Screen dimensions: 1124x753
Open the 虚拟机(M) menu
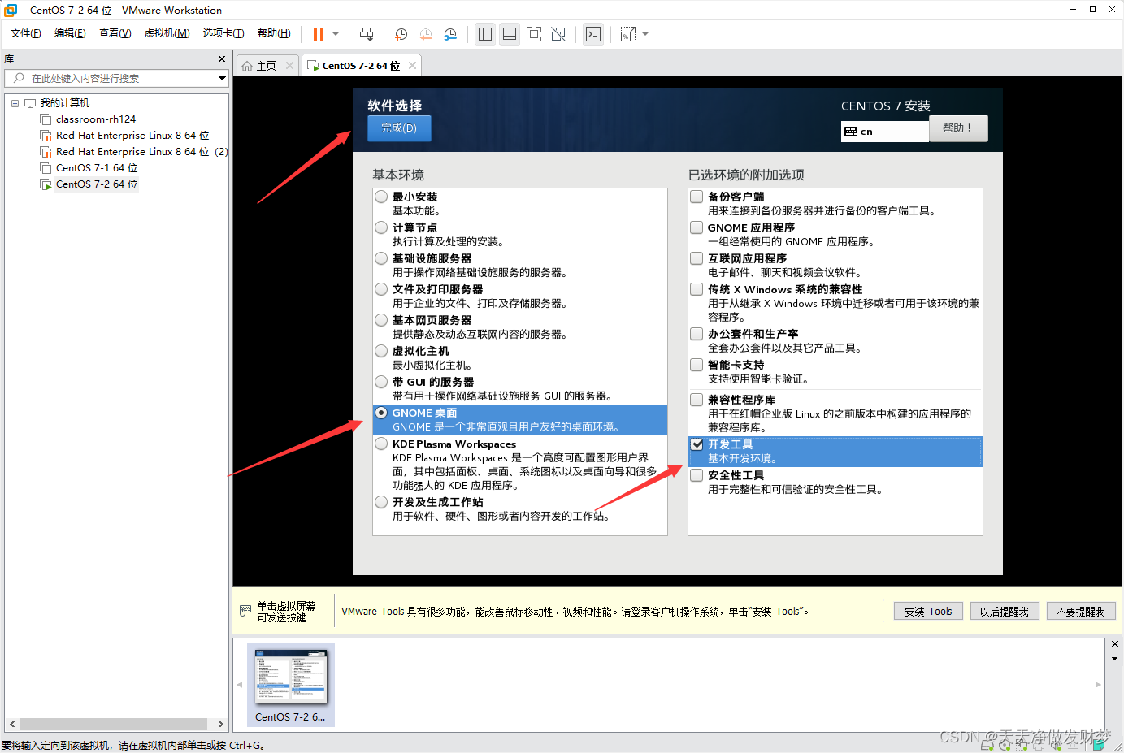pyautogui.click(x=167, y=33)
